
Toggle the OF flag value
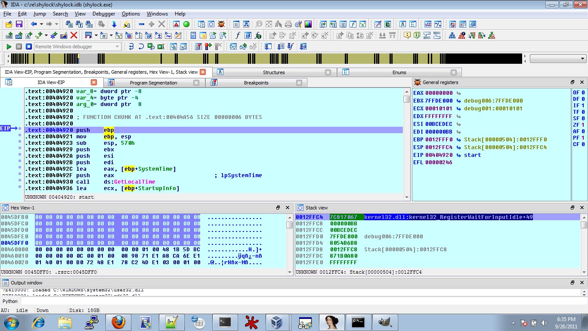[x=583, y=93]
